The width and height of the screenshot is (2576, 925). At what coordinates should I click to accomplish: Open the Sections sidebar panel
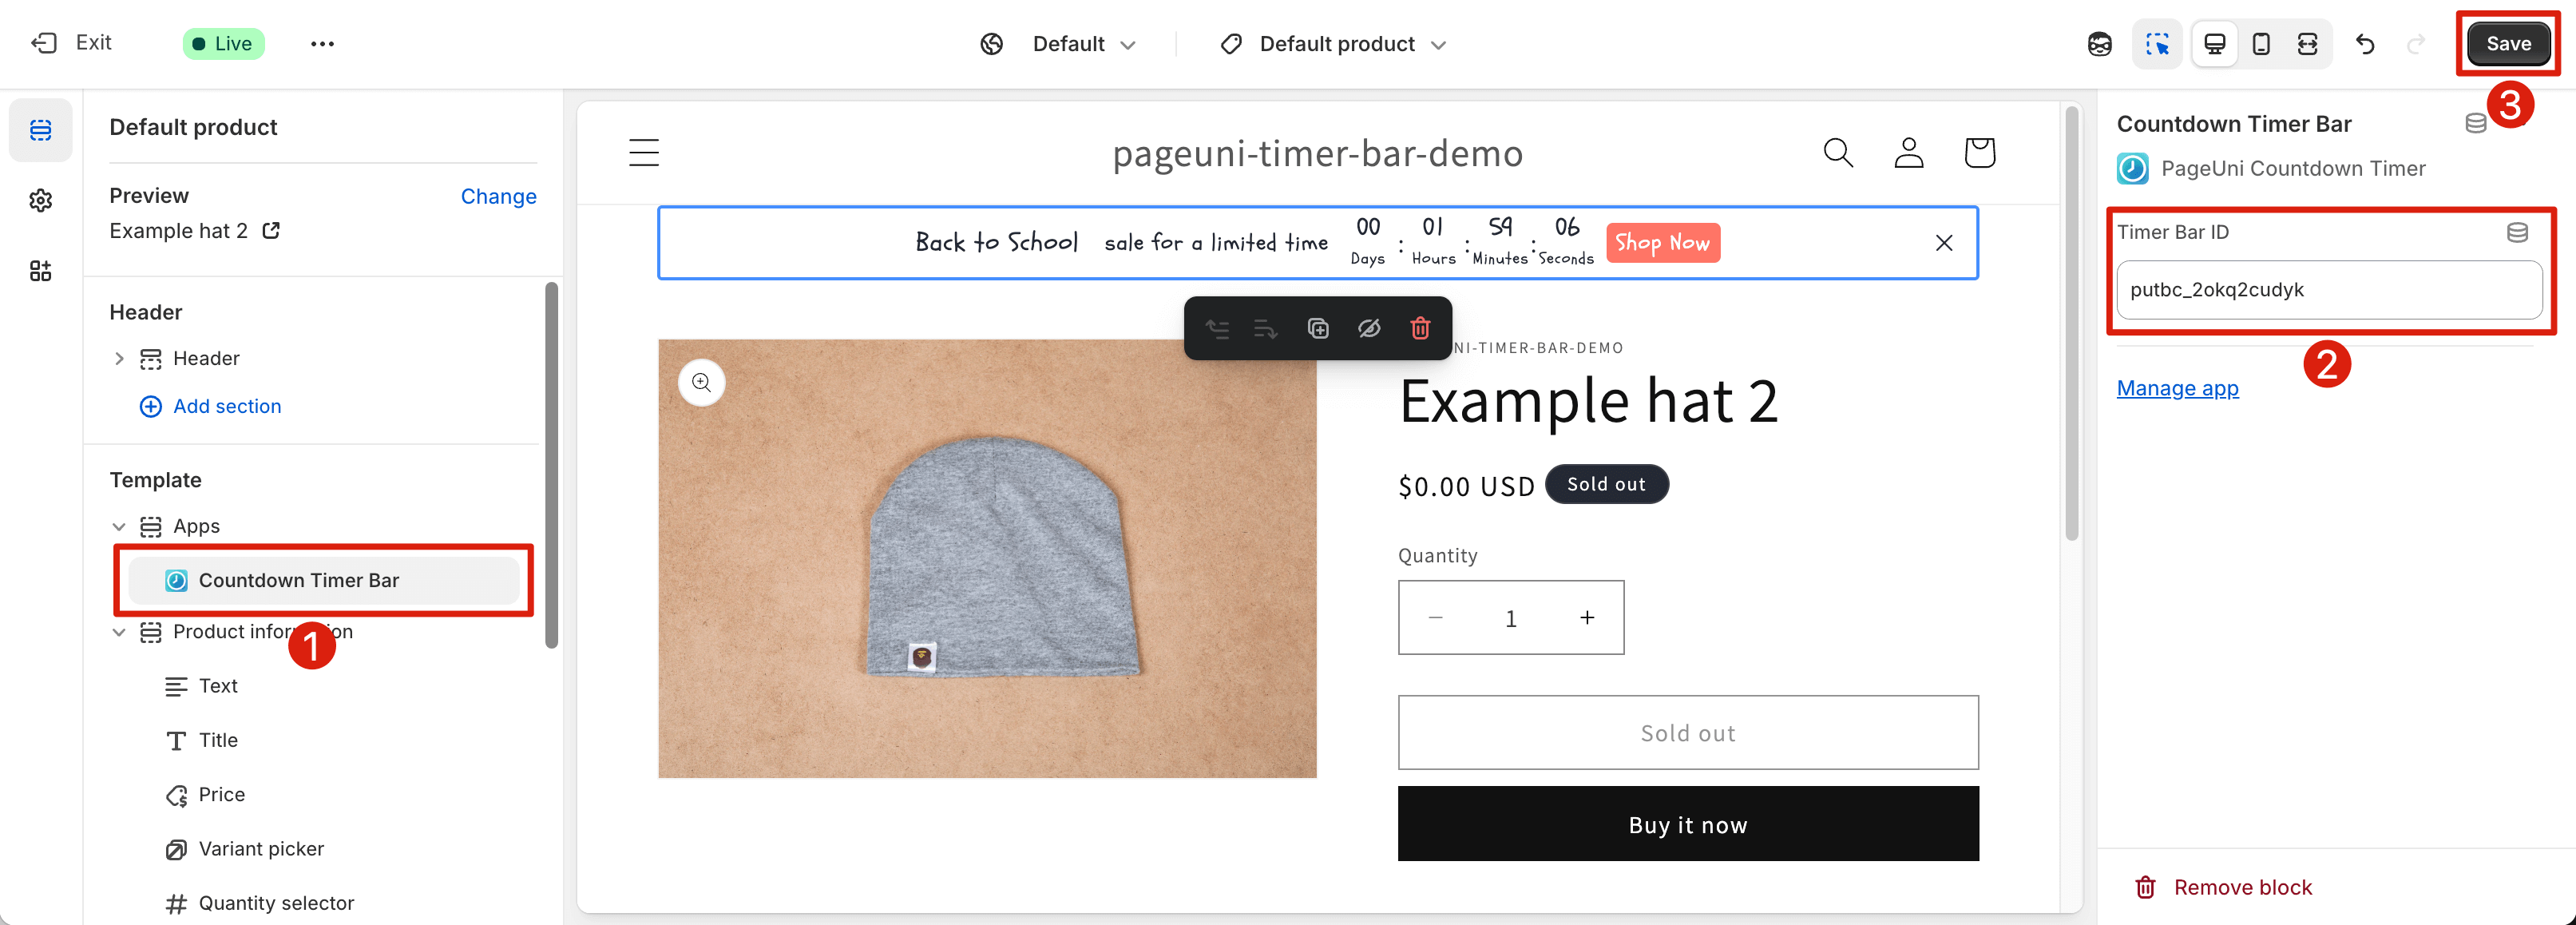pos(40,130)
